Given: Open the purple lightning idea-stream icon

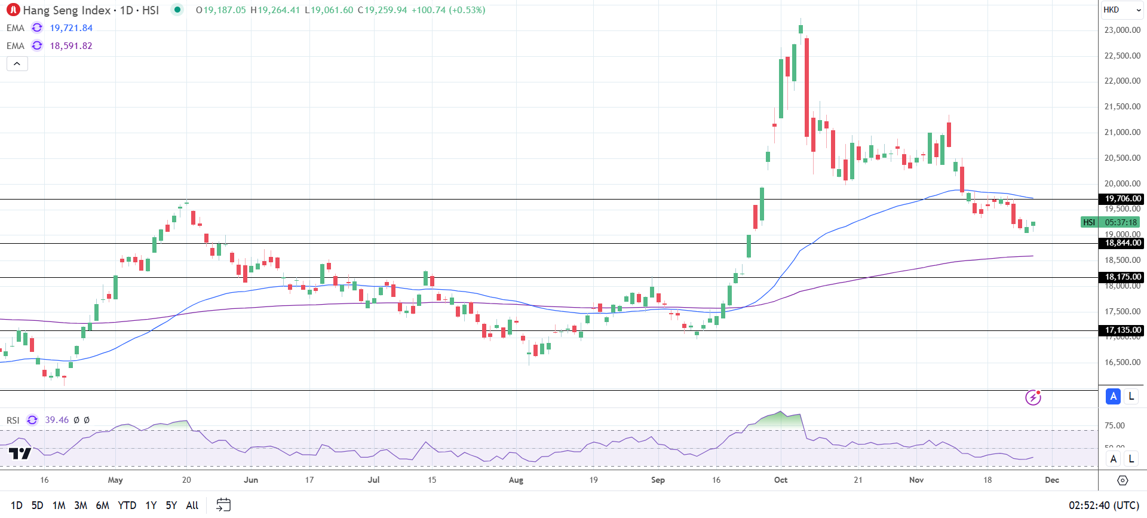Looking at the screenshot, I should click(x=1033, y=397).
